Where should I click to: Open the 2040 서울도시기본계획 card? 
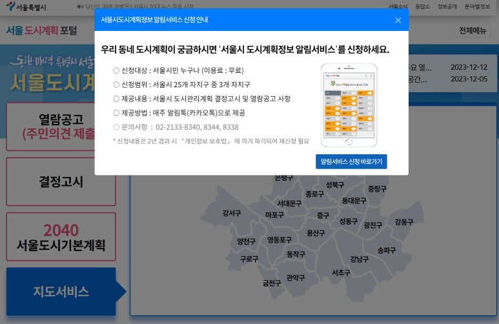[x=61, y=237]
